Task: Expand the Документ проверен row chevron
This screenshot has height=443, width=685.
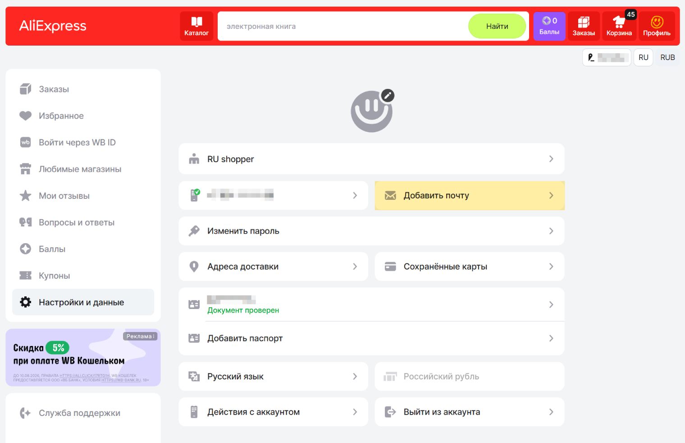Action: point(551,305)
